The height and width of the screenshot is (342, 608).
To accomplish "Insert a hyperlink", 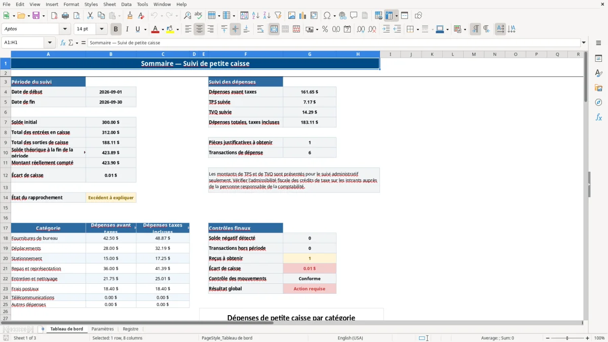I will tap(343, 16).
